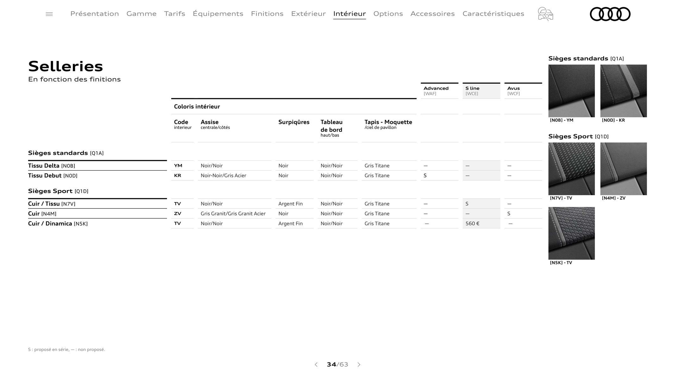Select the Cuir [N4M] row label

click(42, 214)
